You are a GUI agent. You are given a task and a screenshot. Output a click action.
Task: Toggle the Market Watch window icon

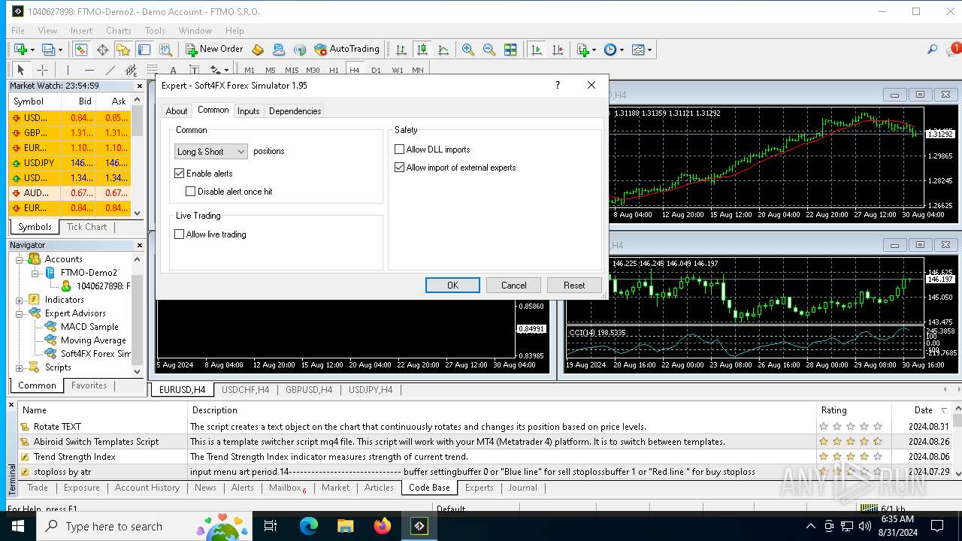[x=80, y=50]
